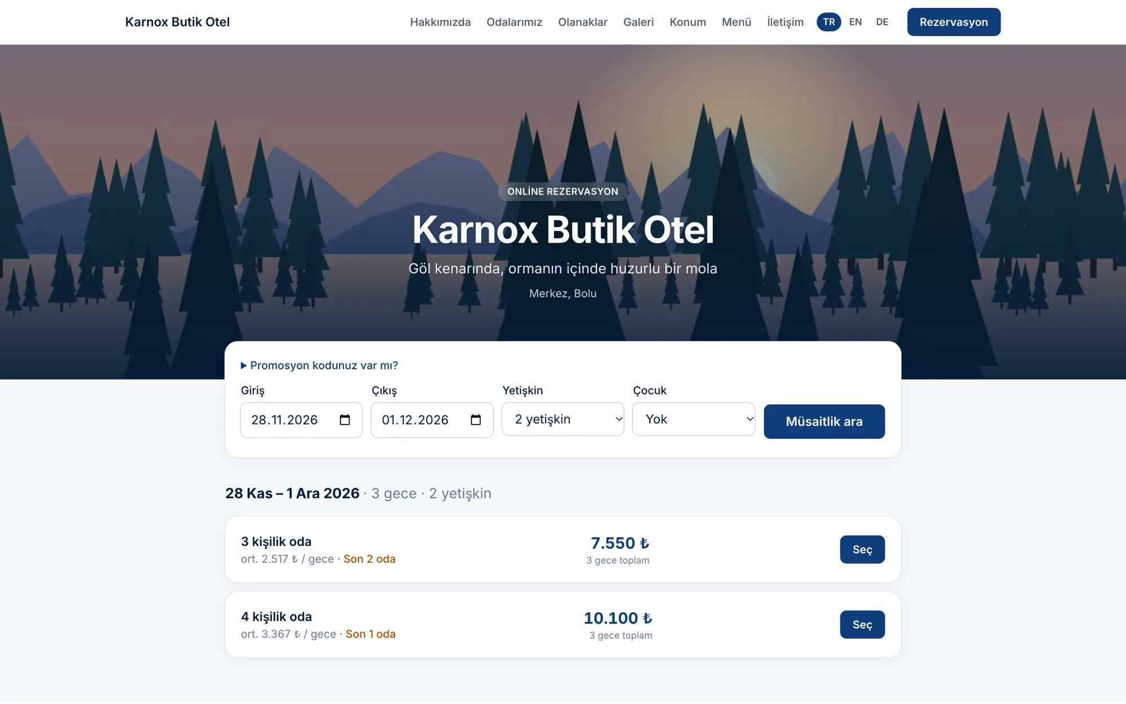The image size is (1126, 704).
Task: Switch language to DE
Action: click(882, 22)
